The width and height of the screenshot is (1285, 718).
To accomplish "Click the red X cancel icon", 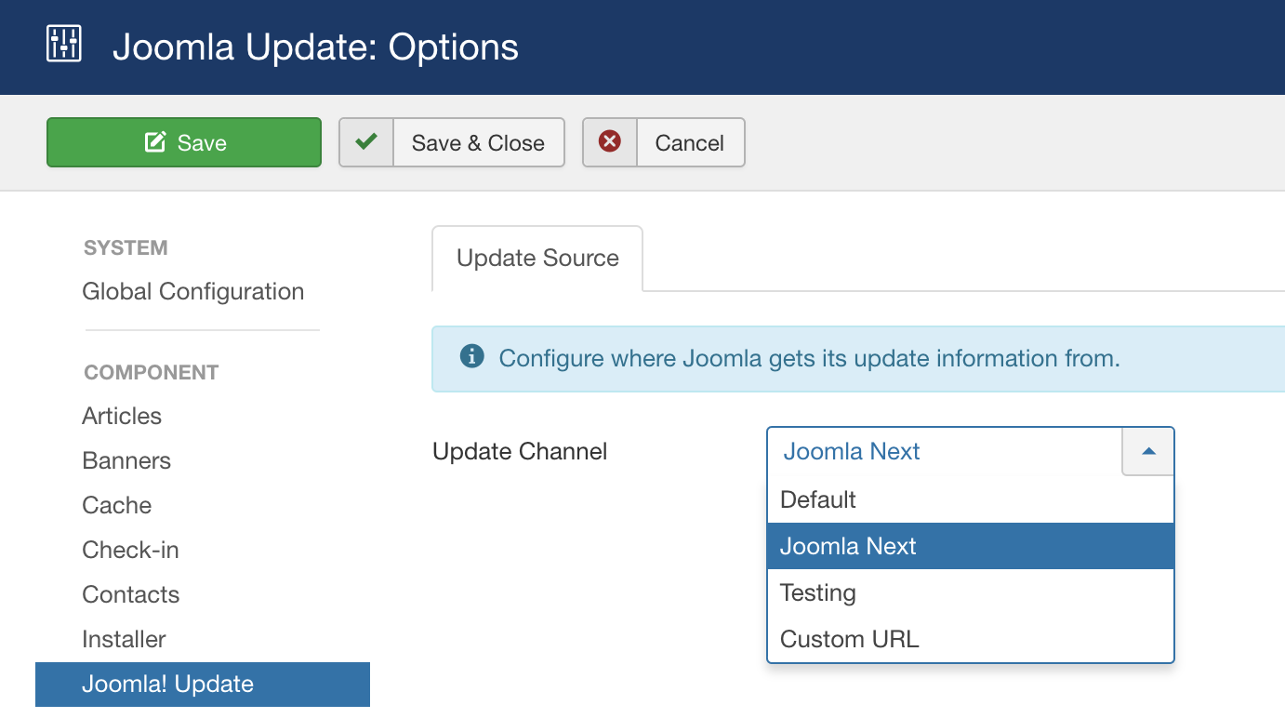I will point(610,142).
